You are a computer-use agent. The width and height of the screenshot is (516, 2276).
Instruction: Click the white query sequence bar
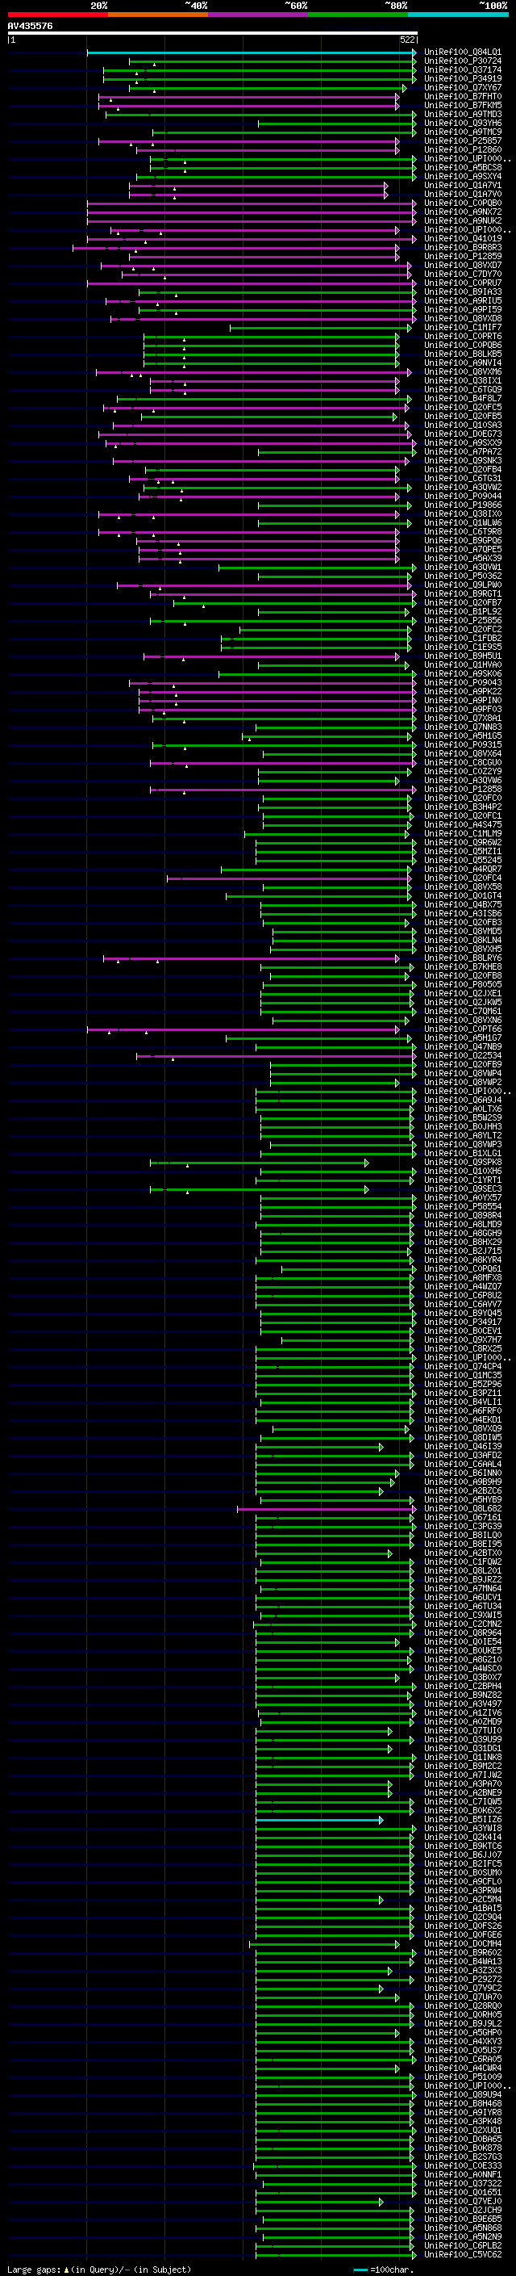pos(213,34)
